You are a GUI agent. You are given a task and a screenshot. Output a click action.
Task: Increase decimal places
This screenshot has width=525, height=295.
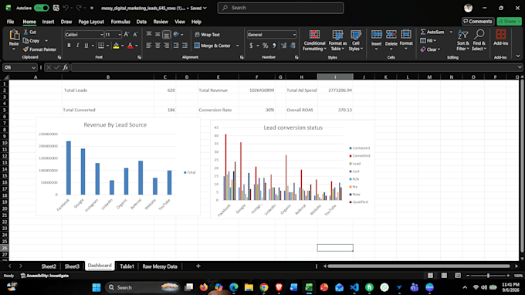(x=284, y=46)
